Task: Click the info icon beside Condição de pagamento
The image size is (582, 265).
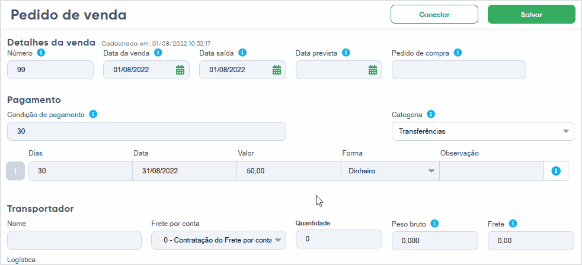Action: pos(94,114)
